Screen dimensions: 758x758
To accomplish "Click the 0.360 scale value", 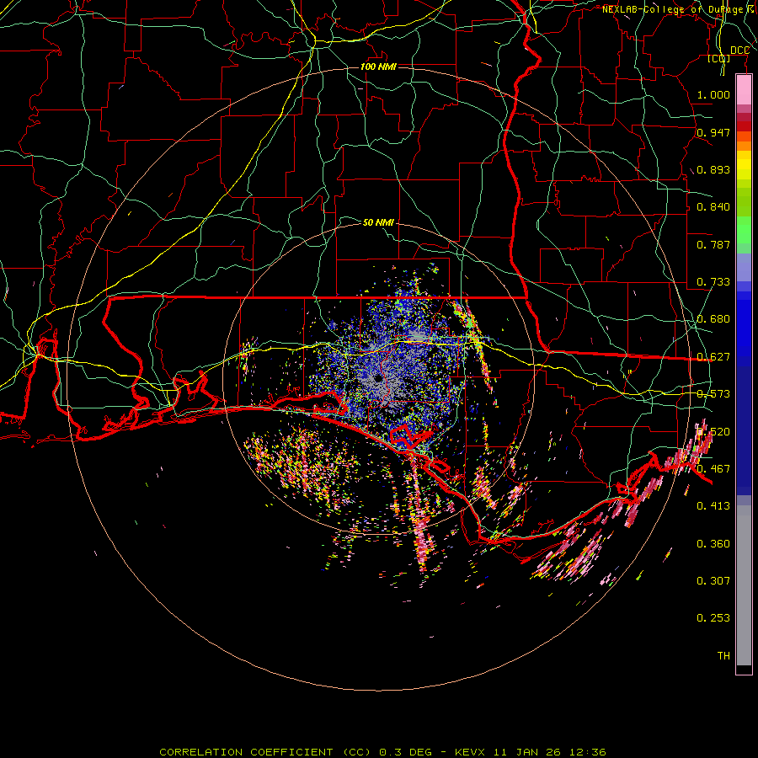I will tap(713, 544).
